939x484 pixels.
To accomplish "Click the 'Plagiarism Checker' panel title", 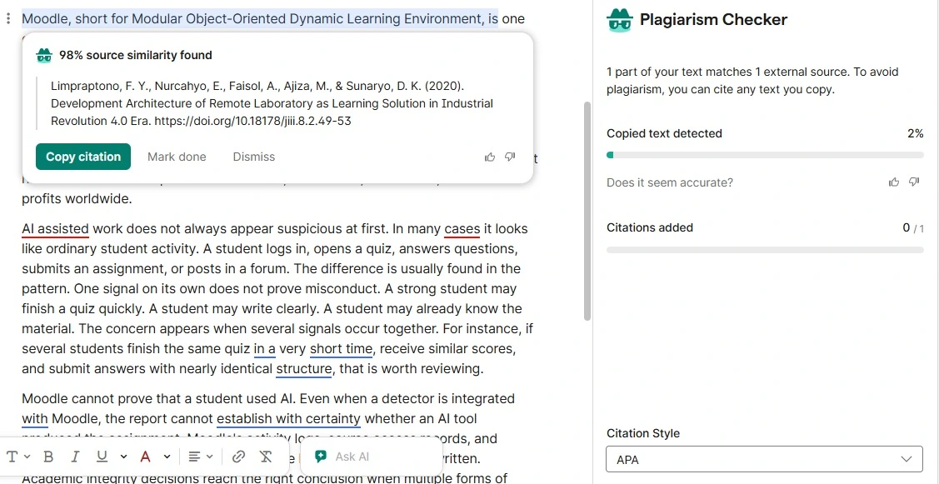I will click(713, 20).
